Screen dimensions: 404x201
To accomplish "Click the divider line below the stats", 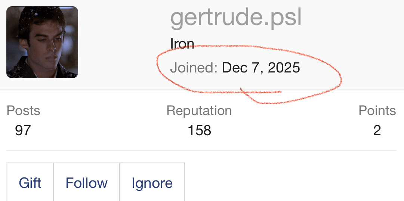I will (x=201, y=150).
